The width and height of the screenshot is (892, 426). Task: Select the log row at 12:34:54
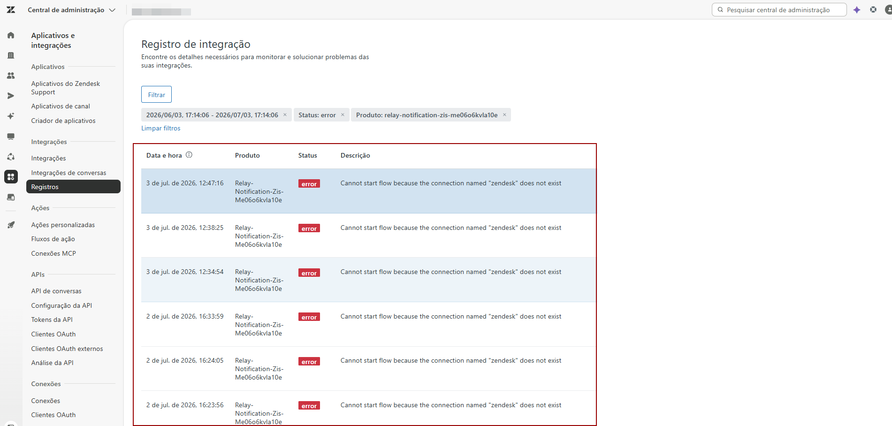tap(368, 280)
